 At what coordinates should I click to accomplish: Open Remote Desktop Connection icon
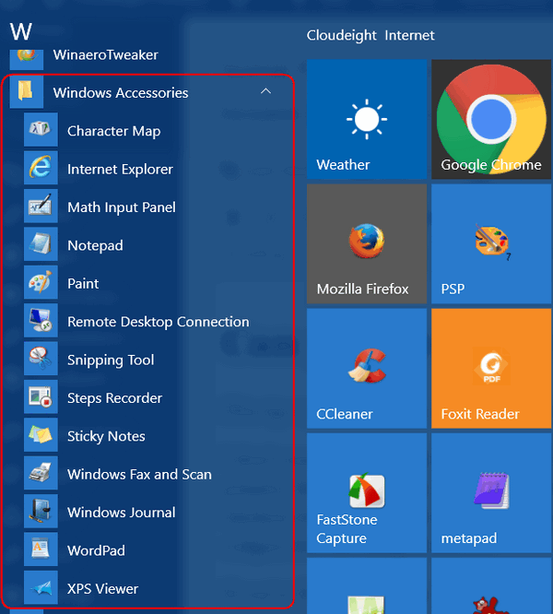coord(41,320)
